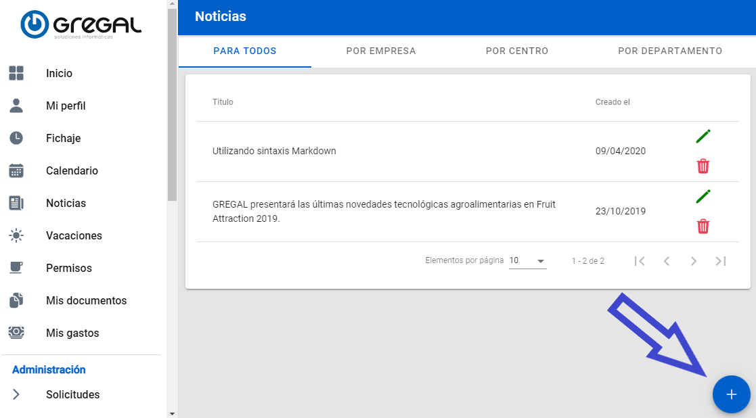Expand the Solicitudes section chevron
Screen dimensions: 756x418
point(16,394)
